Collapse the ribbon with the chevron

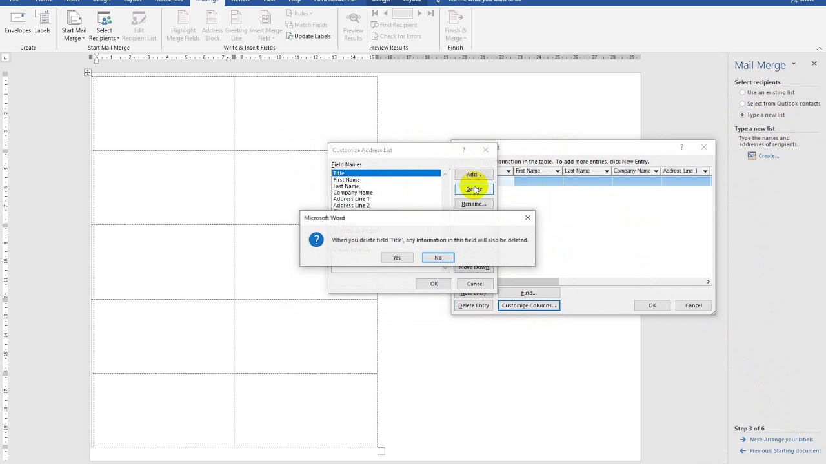pos(820,48)
